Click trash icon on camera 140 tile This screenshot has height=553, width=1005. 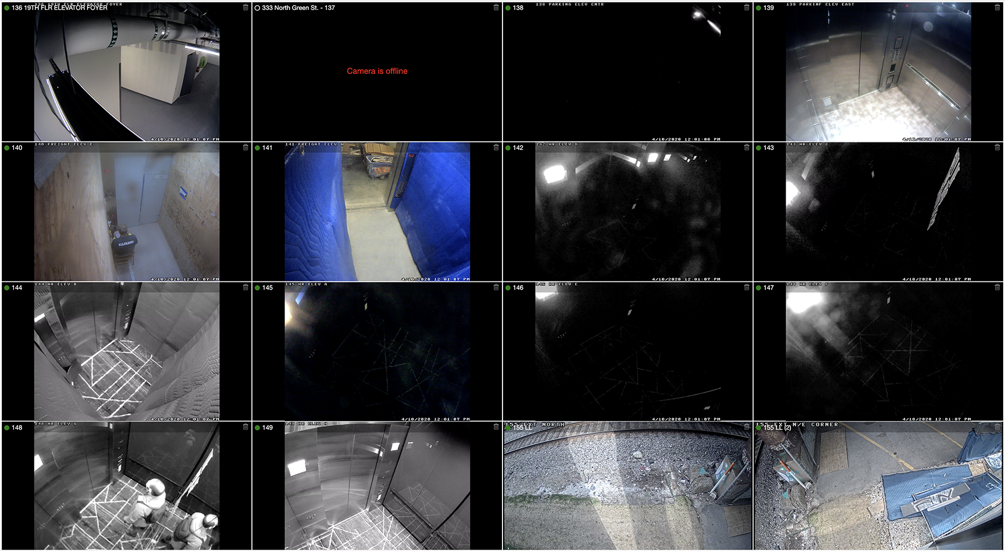click(x=245, y=148)
